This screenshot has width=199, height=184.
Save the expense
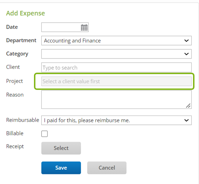pos(61,168)
